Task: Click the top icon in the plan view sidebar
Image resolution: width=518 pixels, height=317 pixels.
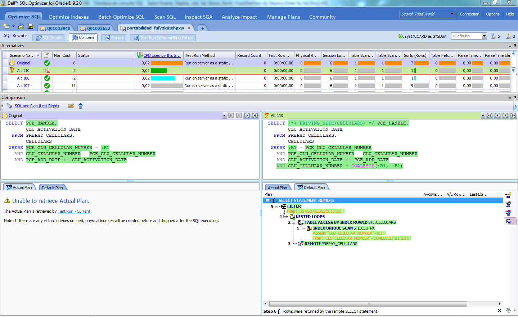Action: pos(508,196)
